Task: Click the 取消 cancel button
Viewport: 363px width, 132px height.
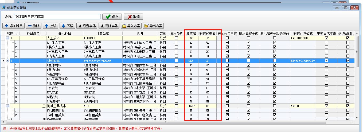Action: 133,17
